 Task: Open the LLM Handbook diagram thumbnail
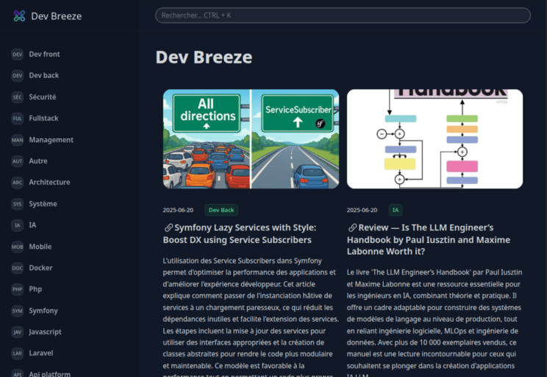(x=435, y=139)
